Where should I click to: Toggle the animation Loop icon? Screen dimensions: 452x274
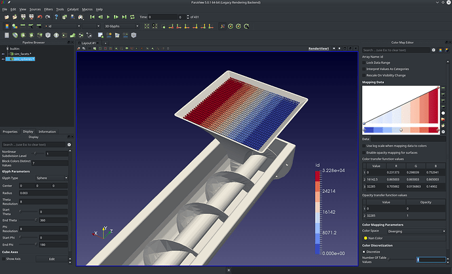click(x=134, y=17)
